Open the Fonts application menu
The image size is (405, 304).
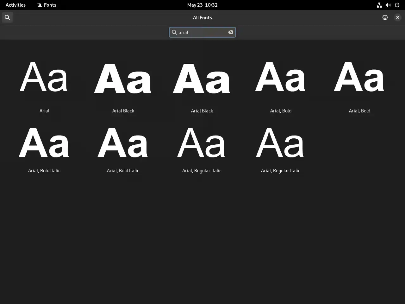47,5
